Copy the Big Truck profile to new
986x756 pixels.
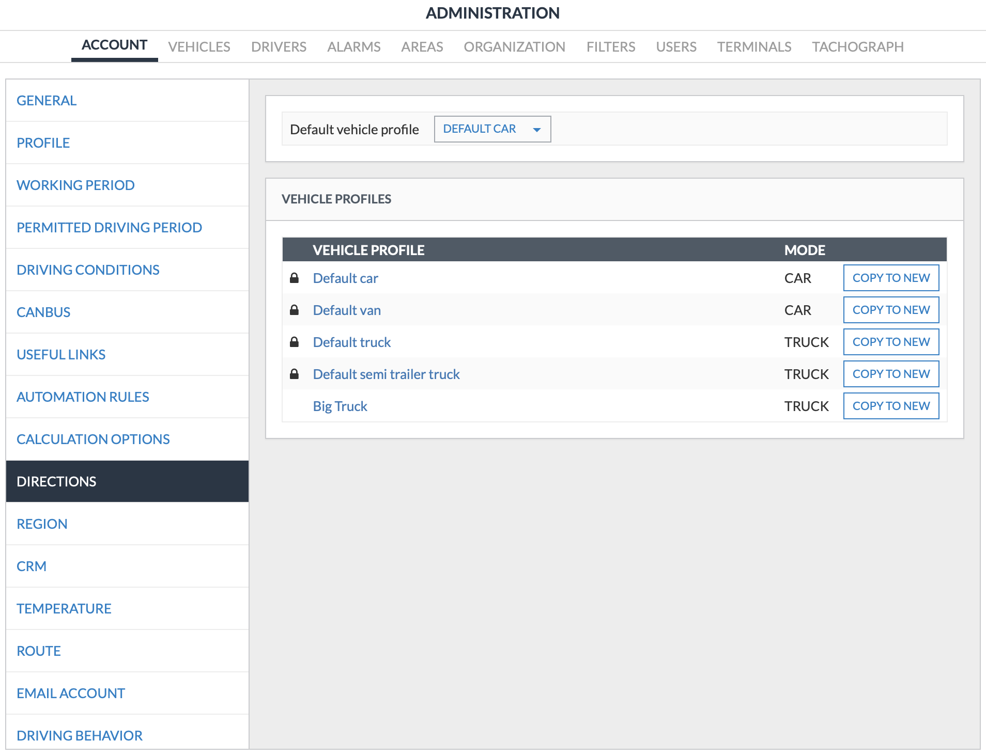point(890,406)
